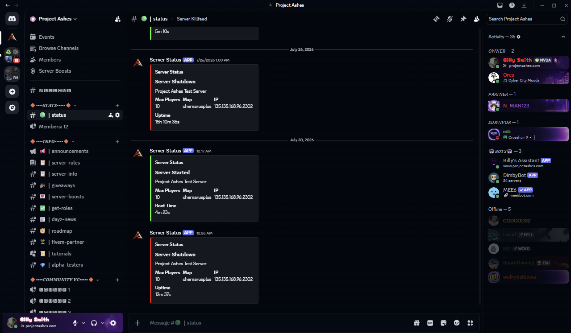Collapse the COMMUNITY VC category

click(x=64, y=280)
